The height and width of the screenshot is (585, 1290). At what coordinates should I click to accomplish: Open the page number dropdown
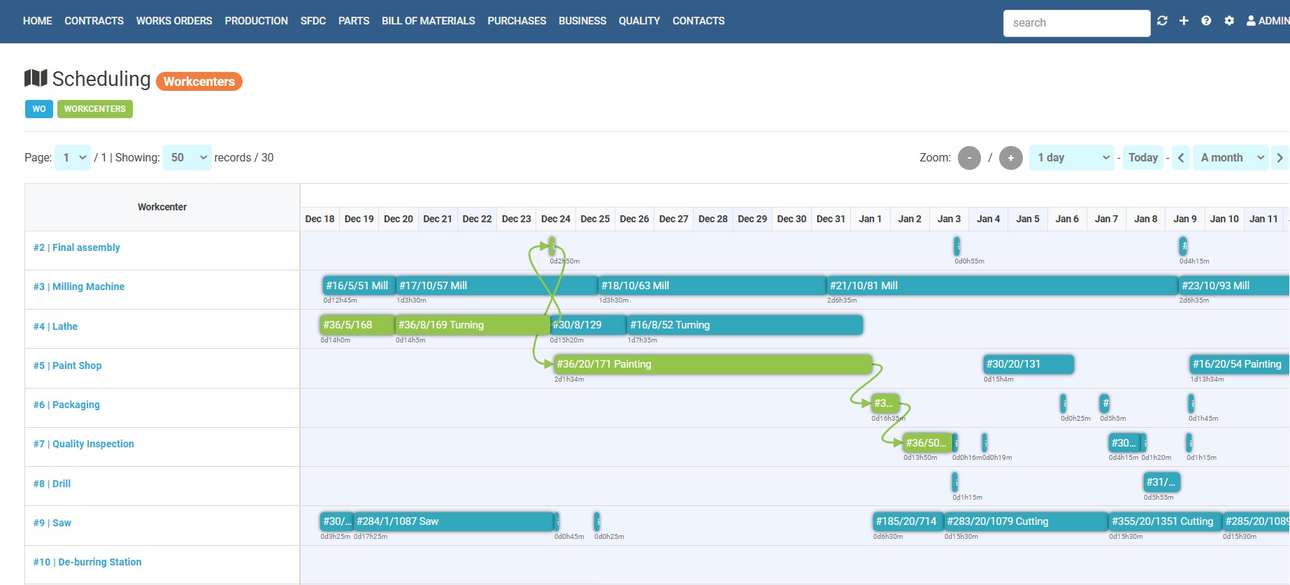point(73,158)
